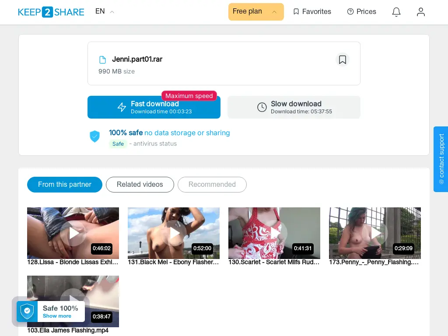Open the contact support side tab

tap(441, 159)
